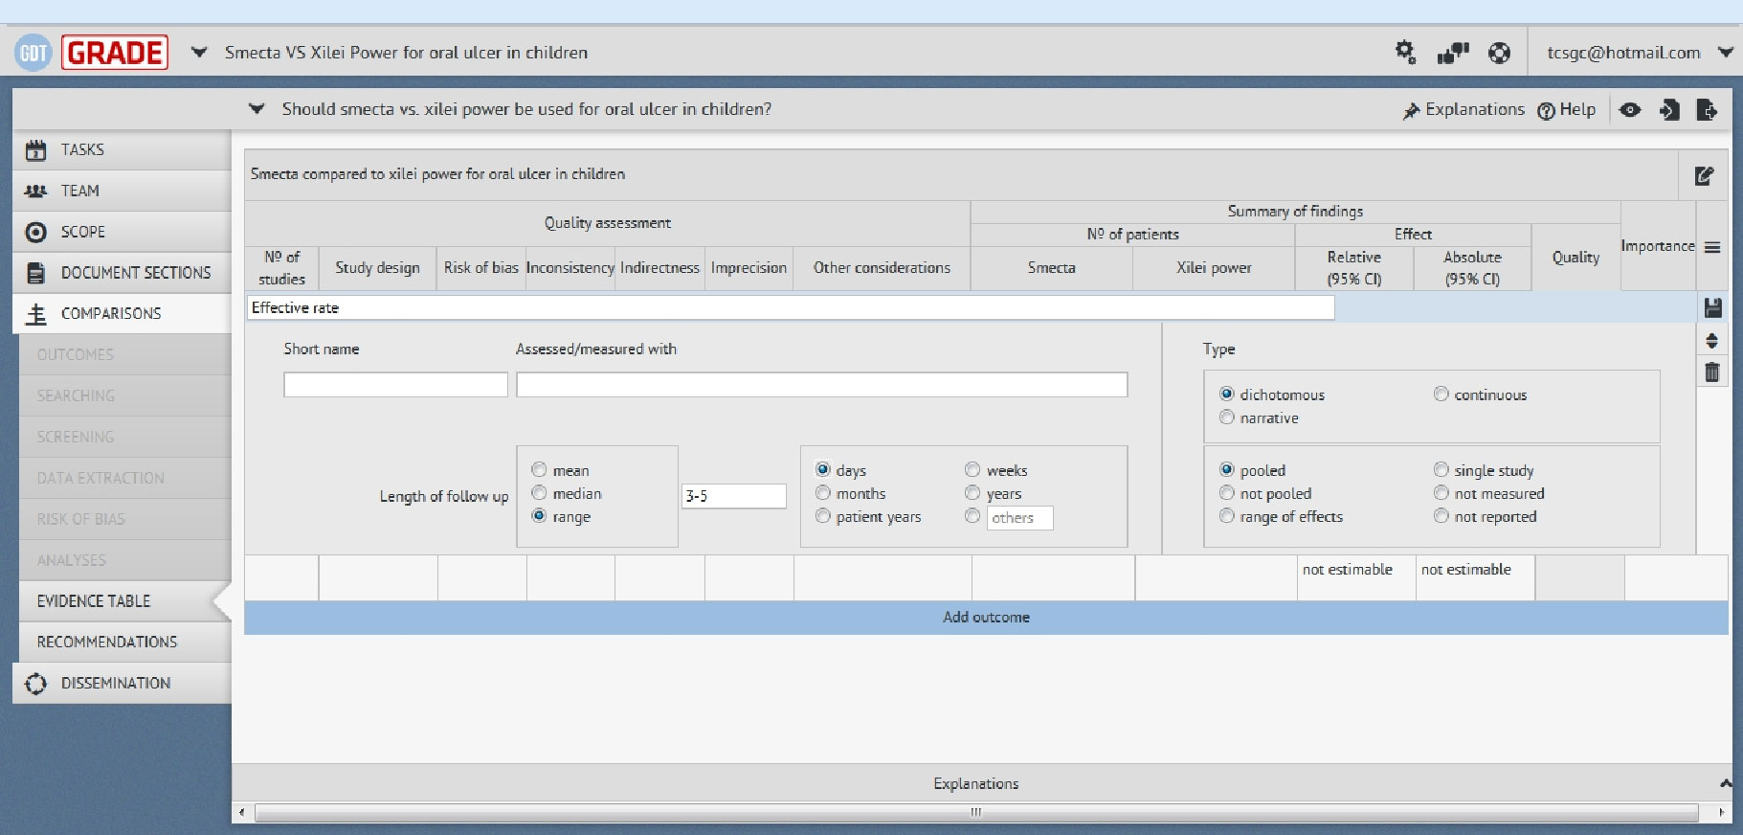Click the Explanations link in toolbar

tap(1474, 109)
